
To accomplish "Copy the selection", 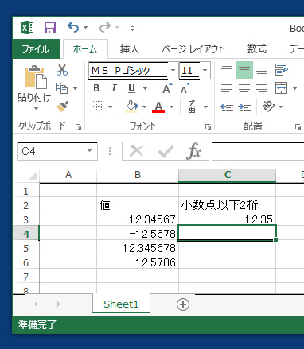I will 61,88.
